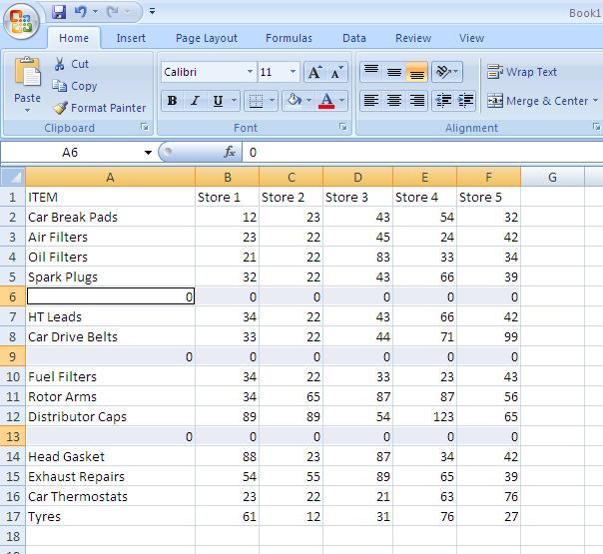Set Top Align vertical alignment

tap(371, 72)
